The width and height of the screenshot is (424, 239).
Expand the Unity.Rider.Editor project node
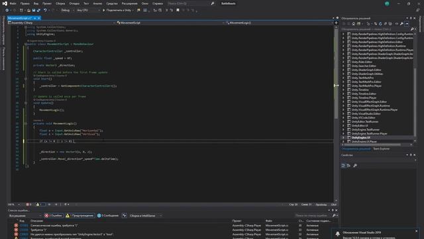343,62
